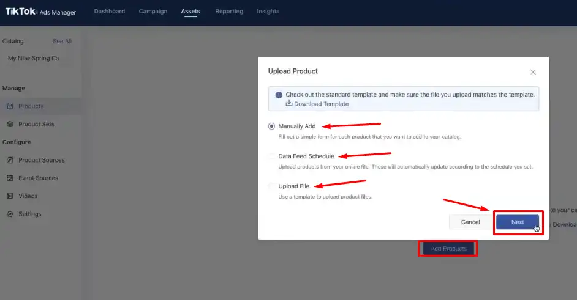Click the Settings gear icon
Viewport: 577px width, 300px height.
pyautogui.click(x=10, y=214)
